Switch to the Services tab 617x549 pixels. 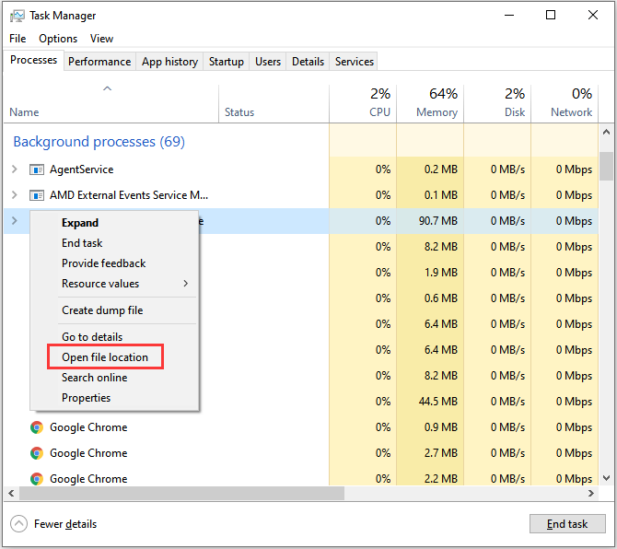tap(355, 62)
